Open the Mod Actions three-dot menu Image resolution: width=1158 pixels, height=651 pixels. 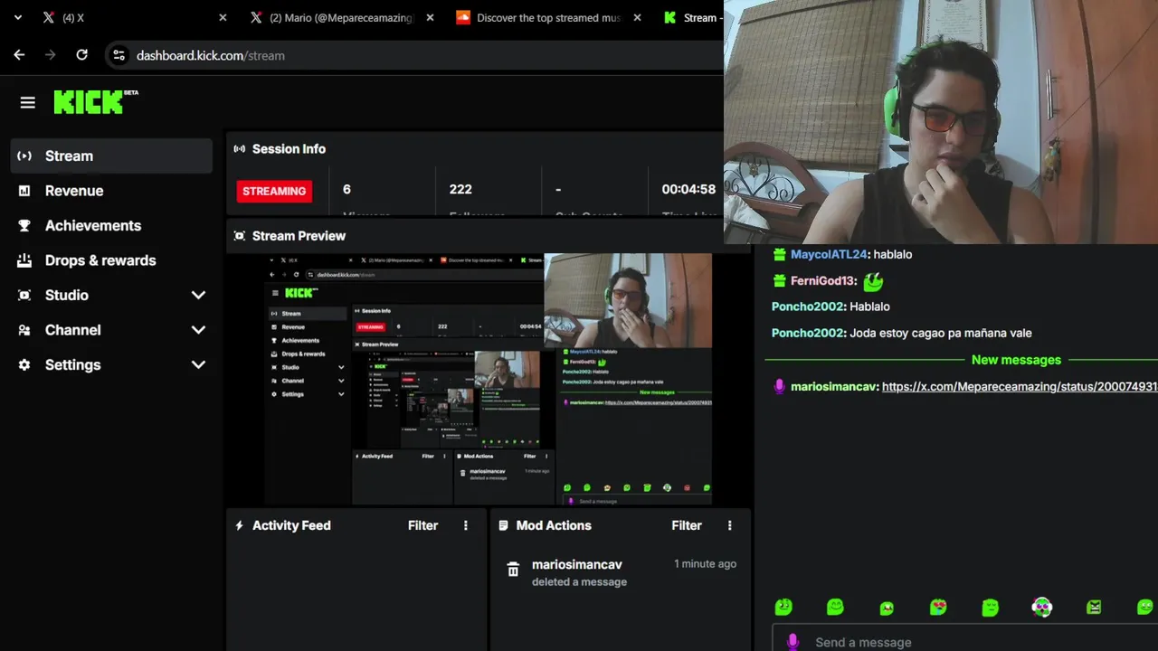[x=730, y=525]
